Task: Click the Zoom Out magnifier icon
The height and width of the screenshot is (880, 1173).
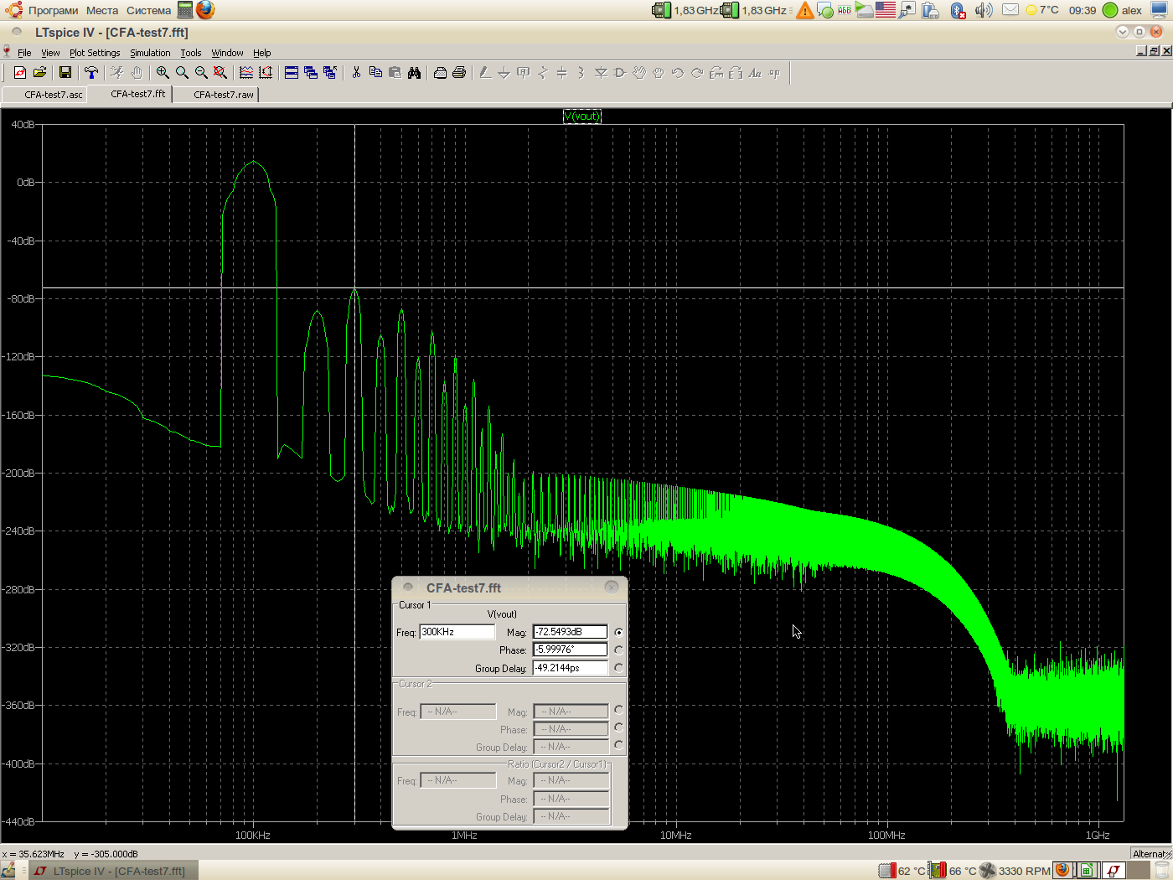Action: 201,73
